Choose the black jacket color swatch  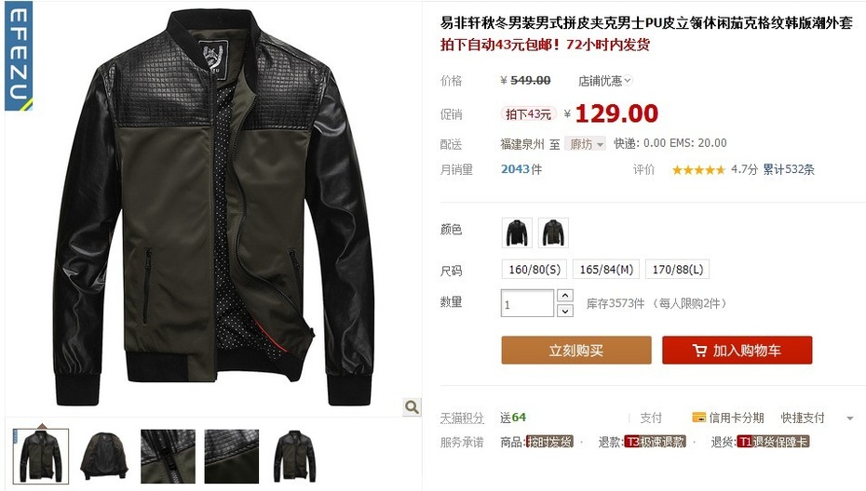point(517,232)
